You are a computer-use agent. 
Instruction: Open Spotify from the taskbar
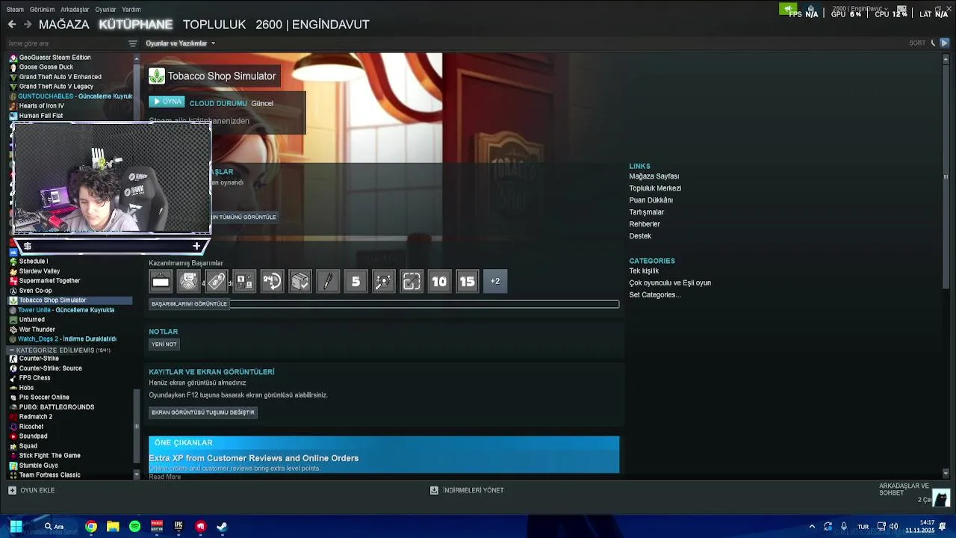(x=134, y=526)
